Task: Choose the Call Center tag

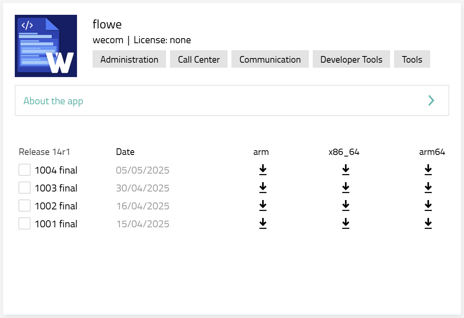Action: pos(199,59)
